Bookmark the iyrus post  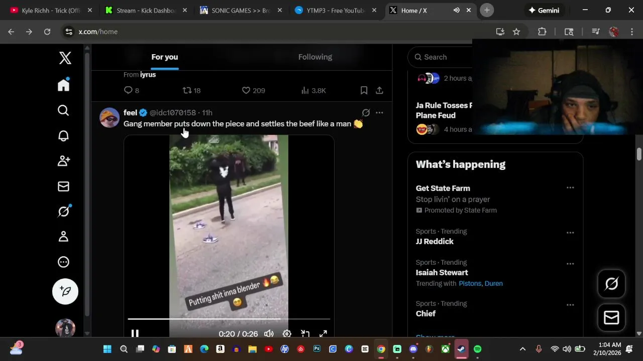[x=364, y=90]
